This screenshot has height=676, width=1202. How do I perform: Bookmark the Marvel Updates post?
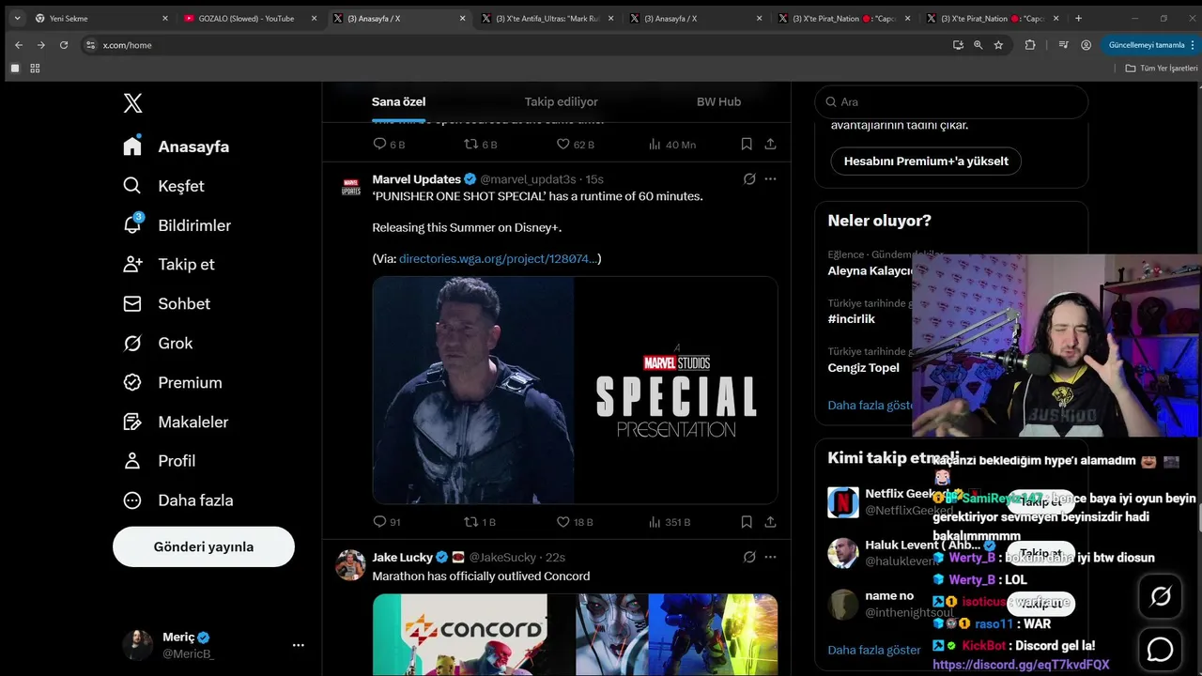click(747, 522)
